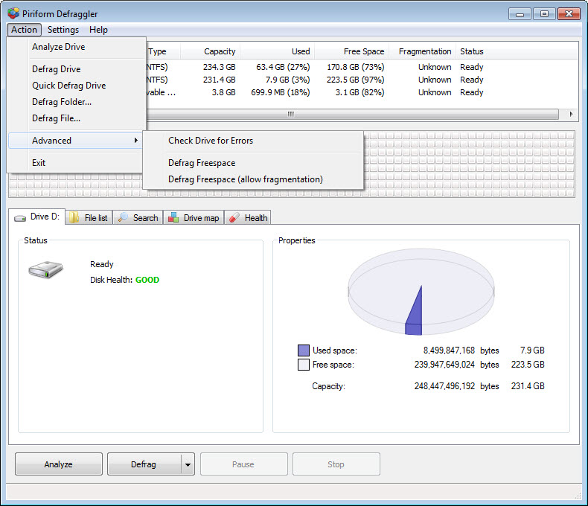Screen dimensions: 588x506
Task: Click the Used space color swatch
Action: pos(304,350)
